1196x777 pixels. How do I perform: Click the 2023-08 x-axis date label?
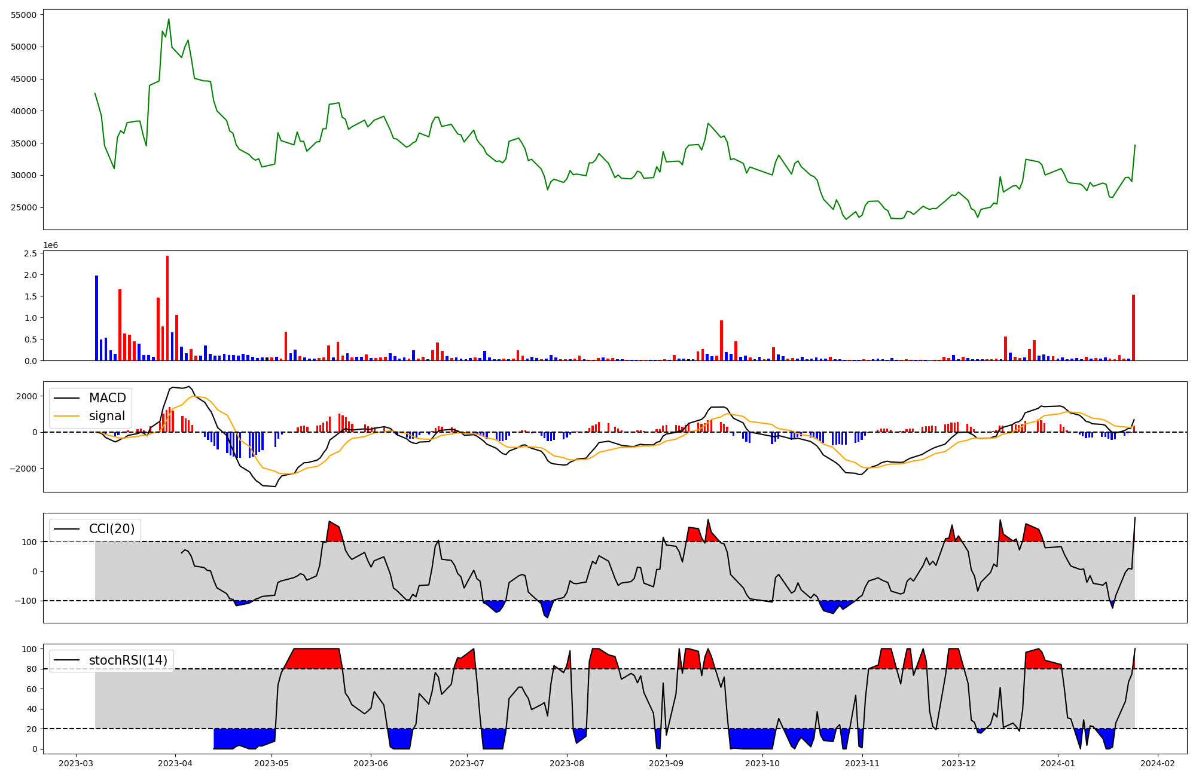pyautogui.click(x=567, y=763)
